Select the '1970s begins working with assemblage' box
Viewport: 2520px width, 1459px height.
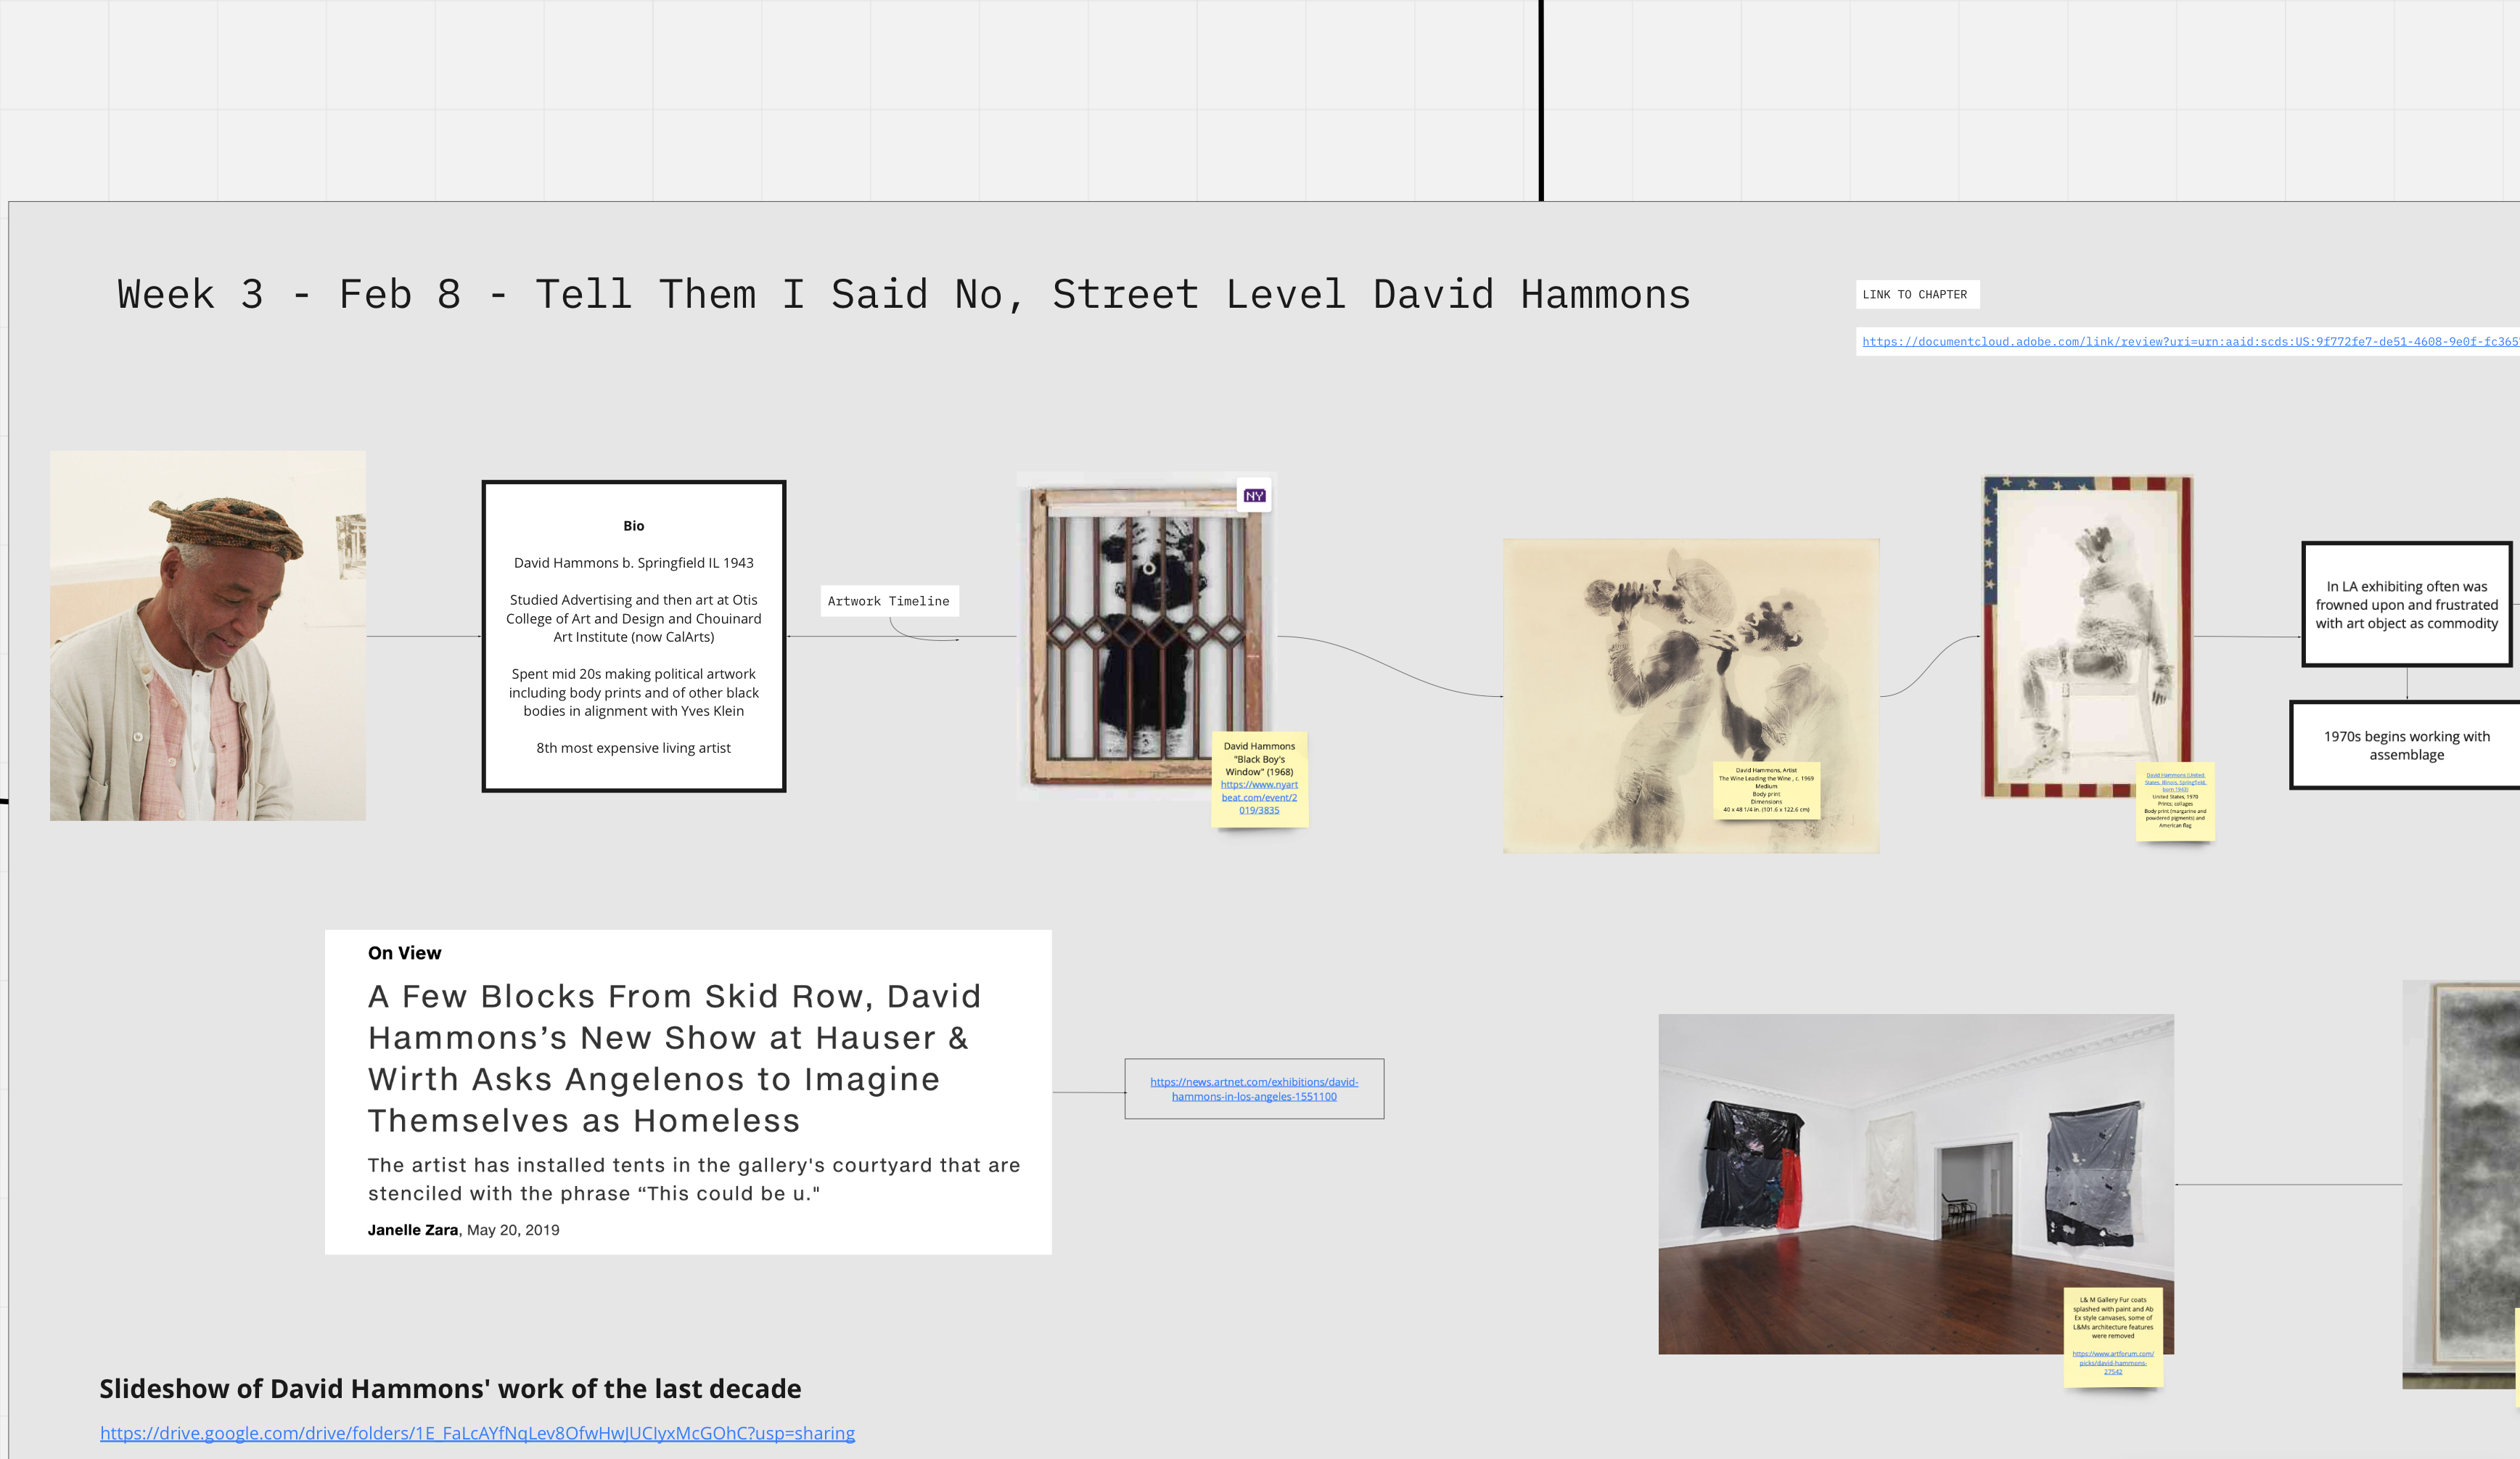[x=2406, y=745]
